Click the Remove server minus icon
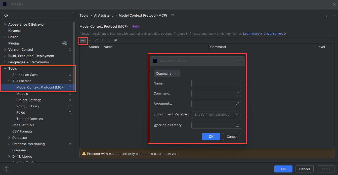 pos(90,40)
